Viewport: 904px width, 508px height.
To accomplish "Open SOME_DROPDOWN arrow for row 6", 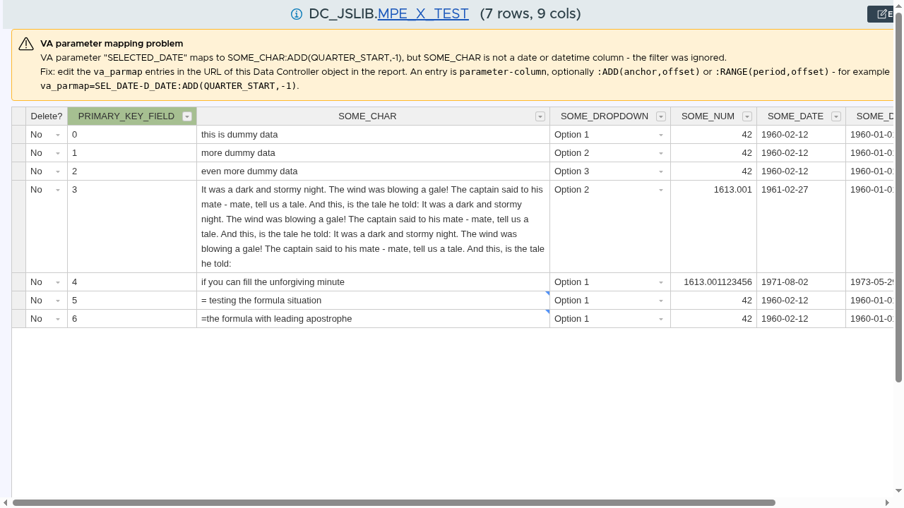I will (661, 319).
